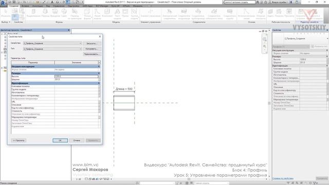Open the Family dropdown in Type Properties
Screen dimensions: 329x185
pyautogui.click(x=52, y=43)
